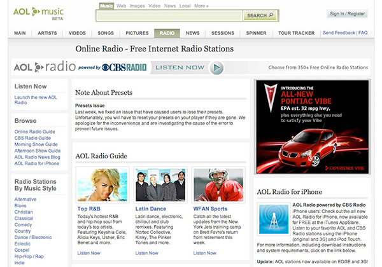Switch search scope to News

[170, 6]
